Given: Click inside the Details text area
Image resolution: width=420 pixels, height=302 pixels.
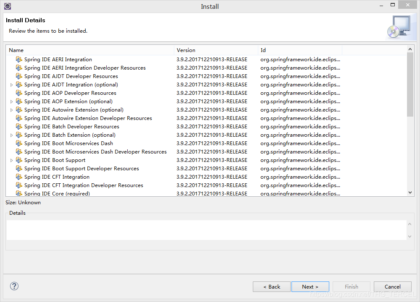Looking at the screenshot, I should click(206, 230).
